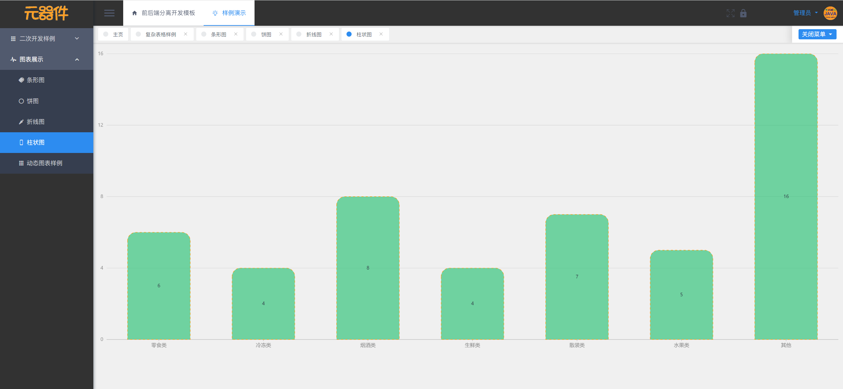Close the 复杂表格样例 tab
The width and height of the screenshot is (843, 389).
[186, 34]
